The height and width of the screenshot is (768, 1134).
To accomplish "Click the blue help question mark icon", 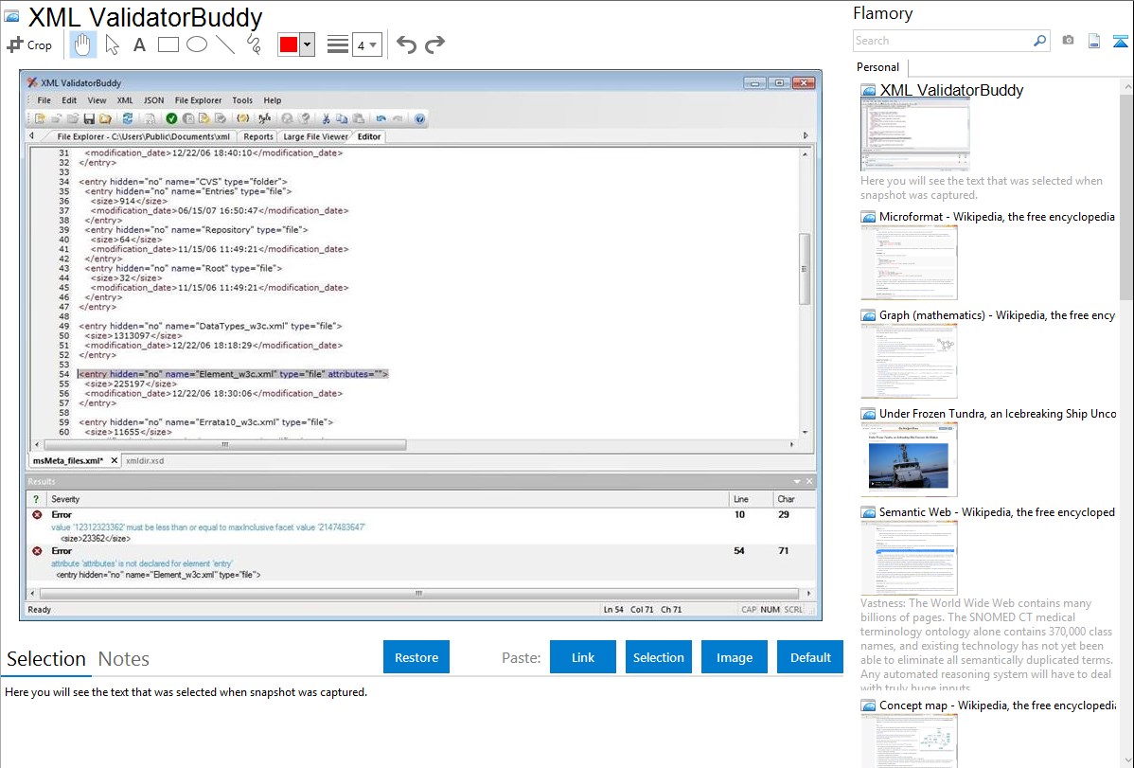I will point(419,118).
